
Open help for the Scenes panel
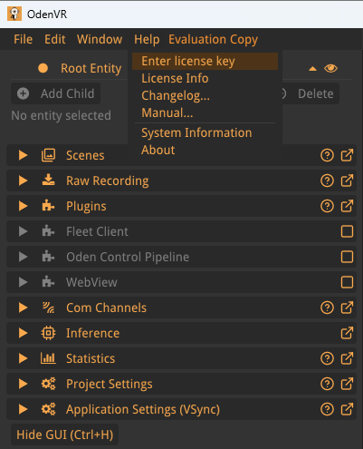(x=327, y=155)
